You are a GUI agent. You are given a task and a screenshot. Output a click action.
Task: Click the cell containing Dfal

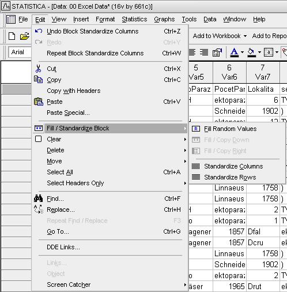(x=263, y=231)
